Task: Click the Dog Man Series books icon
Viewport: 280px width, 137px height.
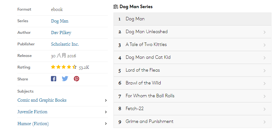Action: point(116,7)
